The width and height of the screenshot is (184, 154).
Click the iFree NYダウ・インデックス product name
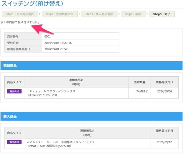point(51,91)
